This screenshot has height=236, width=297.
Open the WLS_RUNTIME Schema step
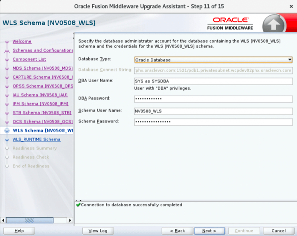[x=36, y=139]
